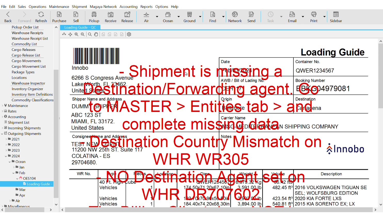The width and height of the screenshot is (383, 215).
Task: Collapse the Outgoing Shipments node
Action: (x=2, y=134)
